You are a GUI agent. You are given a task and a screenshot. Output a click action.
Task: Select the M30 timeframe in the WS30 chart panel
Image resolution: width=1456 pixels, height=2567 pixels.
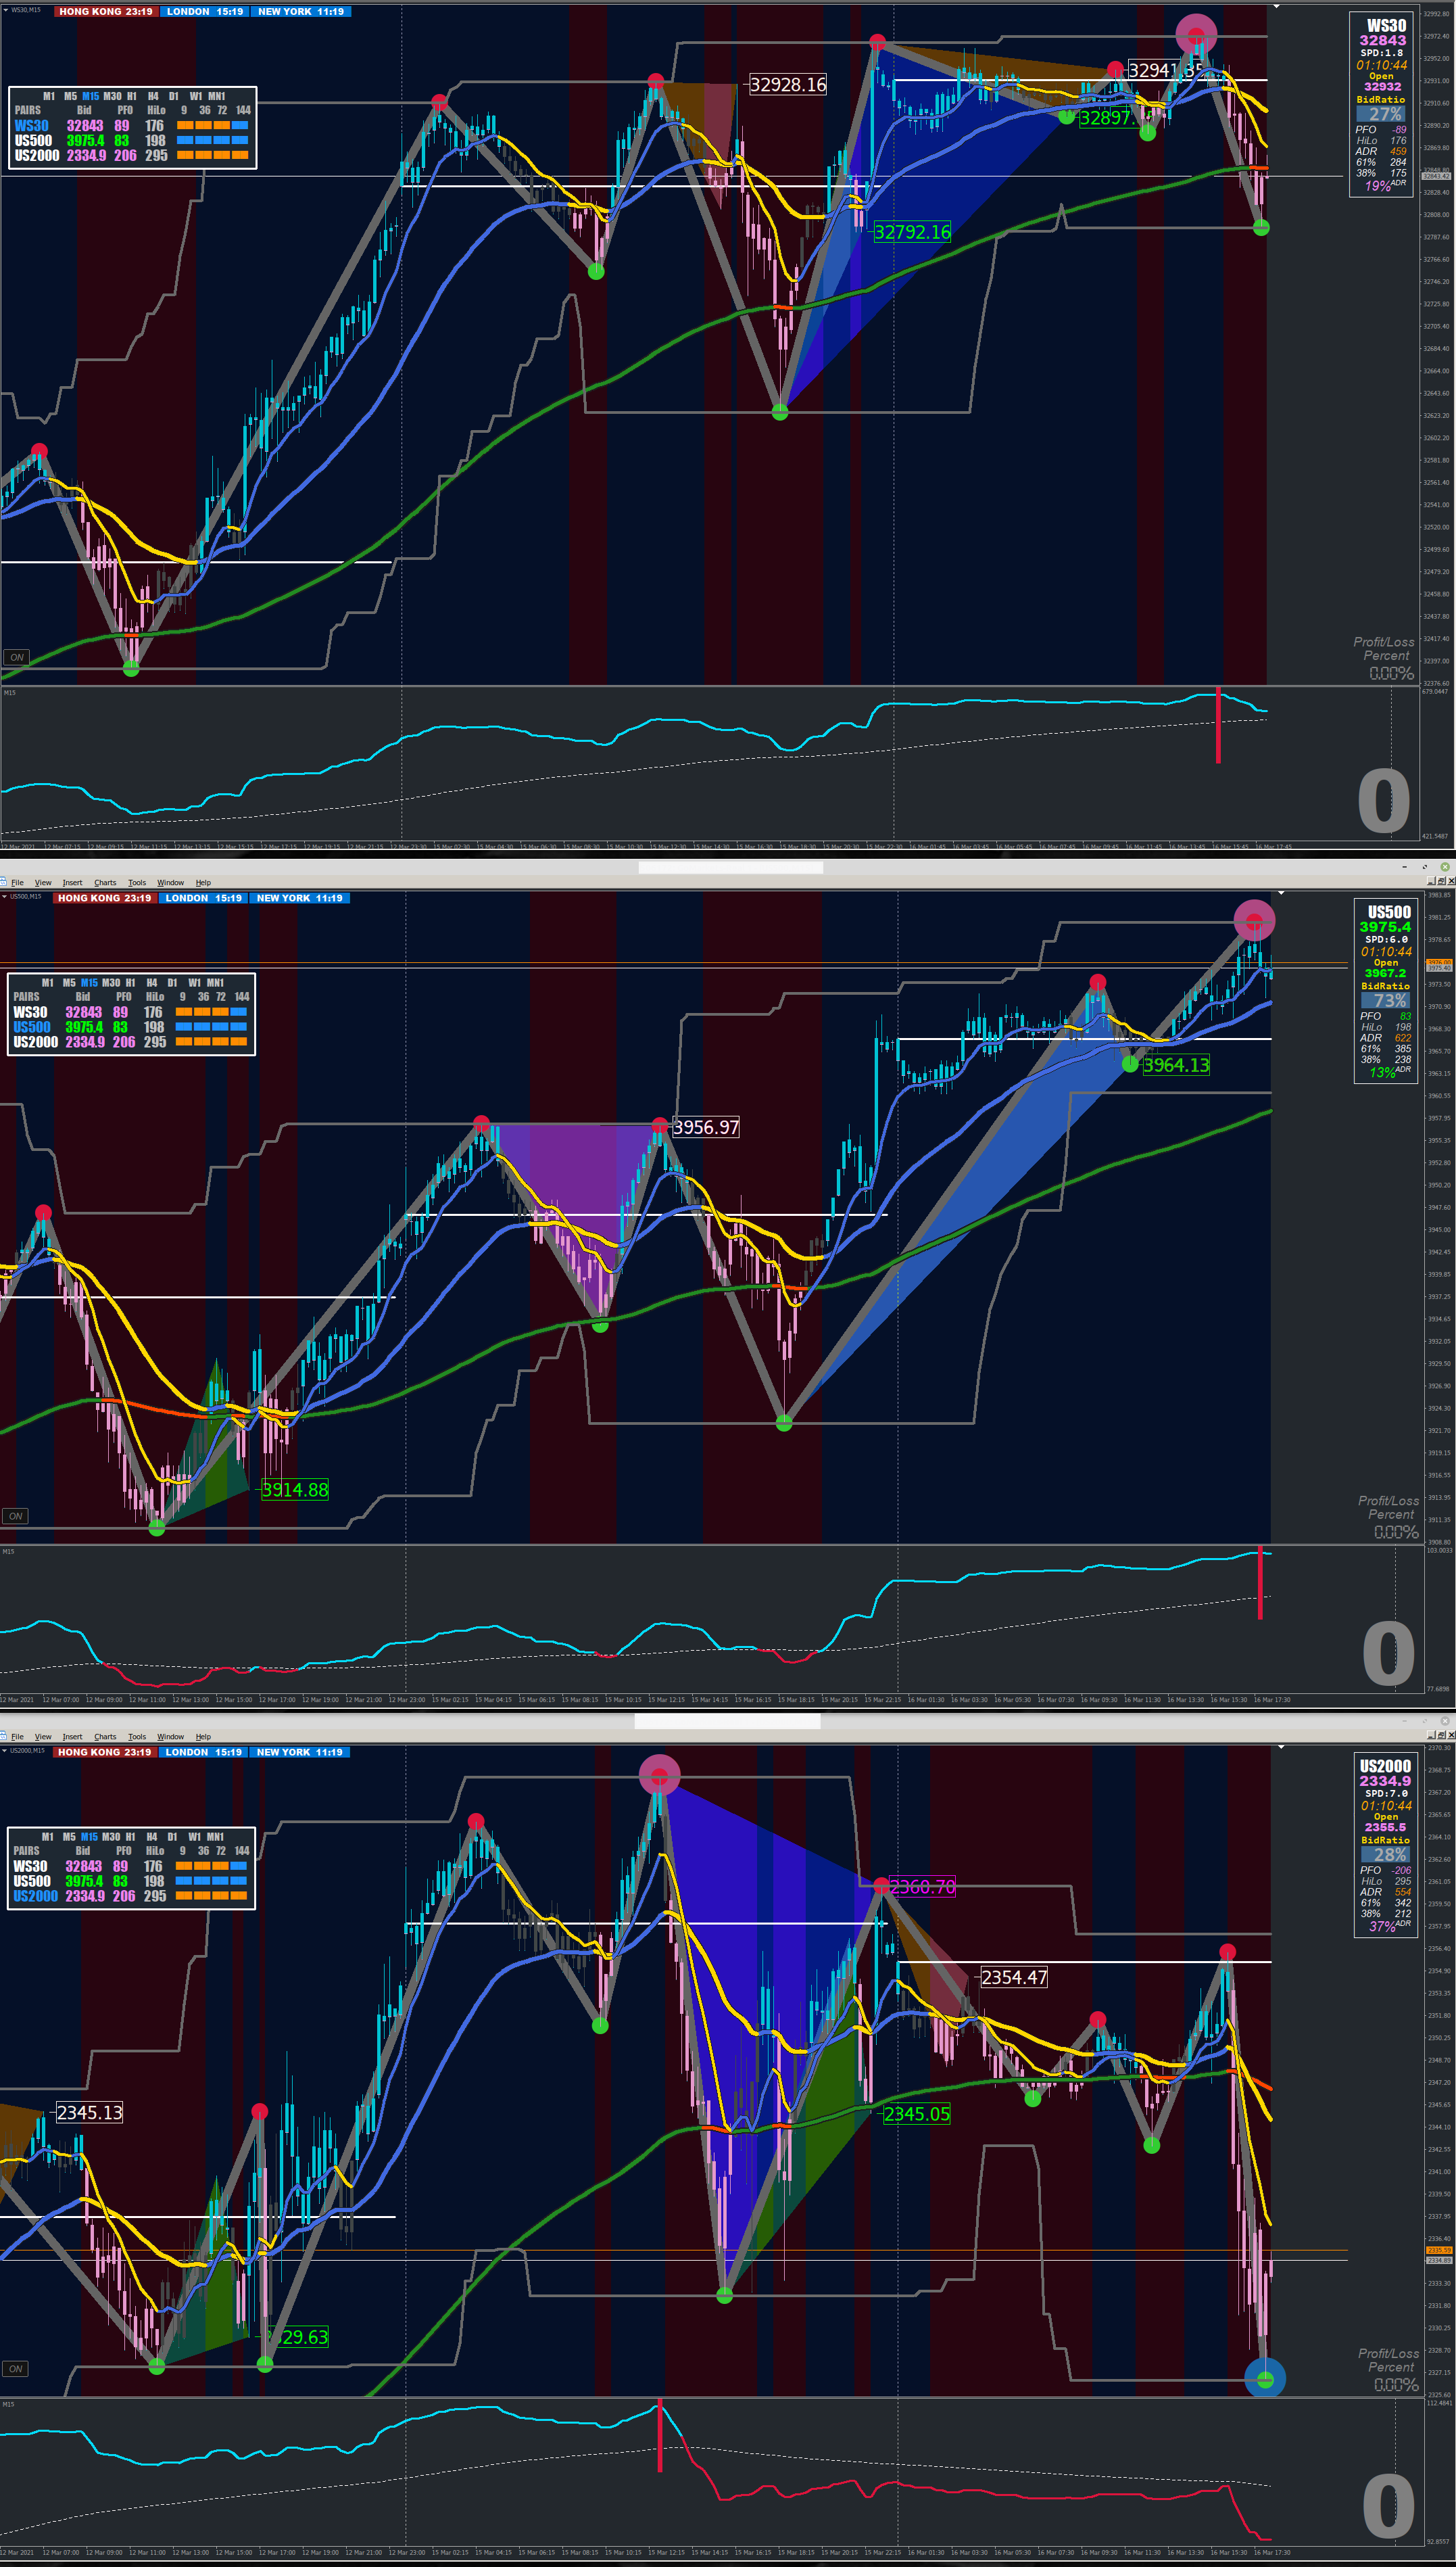click(x=112, y=96)
